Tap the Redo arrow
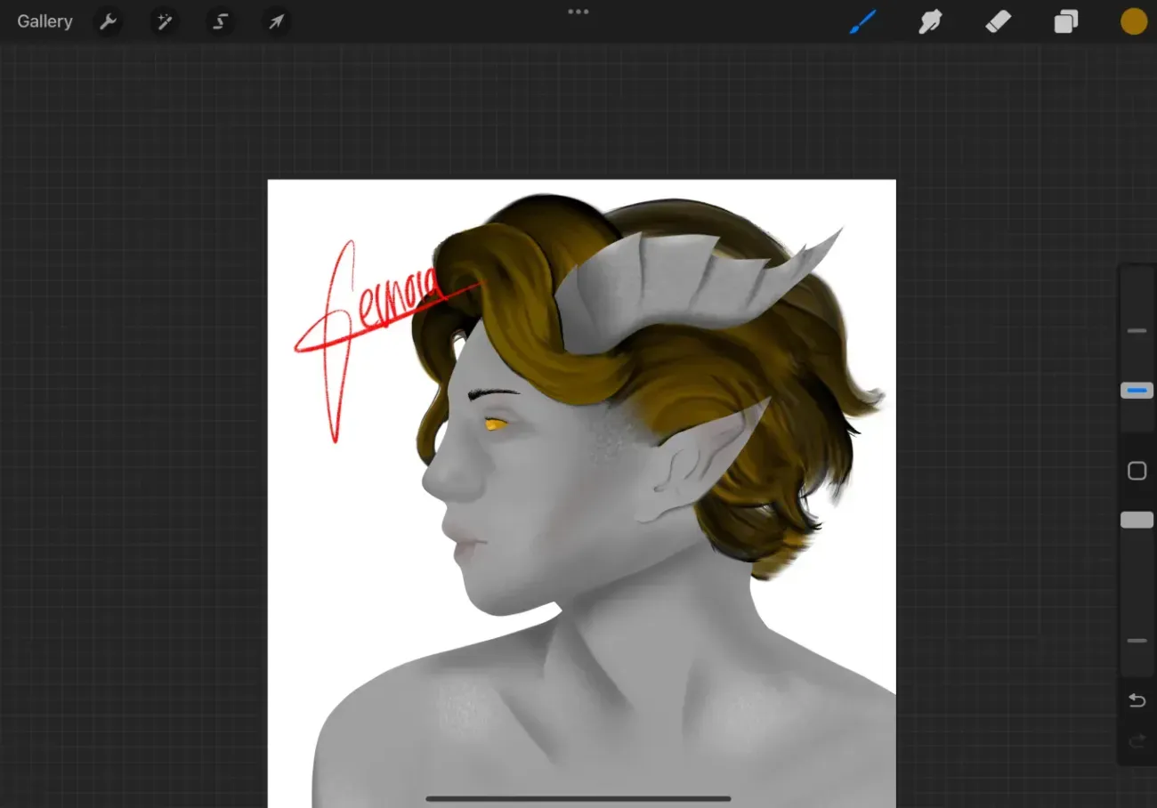Image resolution: width=1157 pixels, height=808 pixels. 1137,741
